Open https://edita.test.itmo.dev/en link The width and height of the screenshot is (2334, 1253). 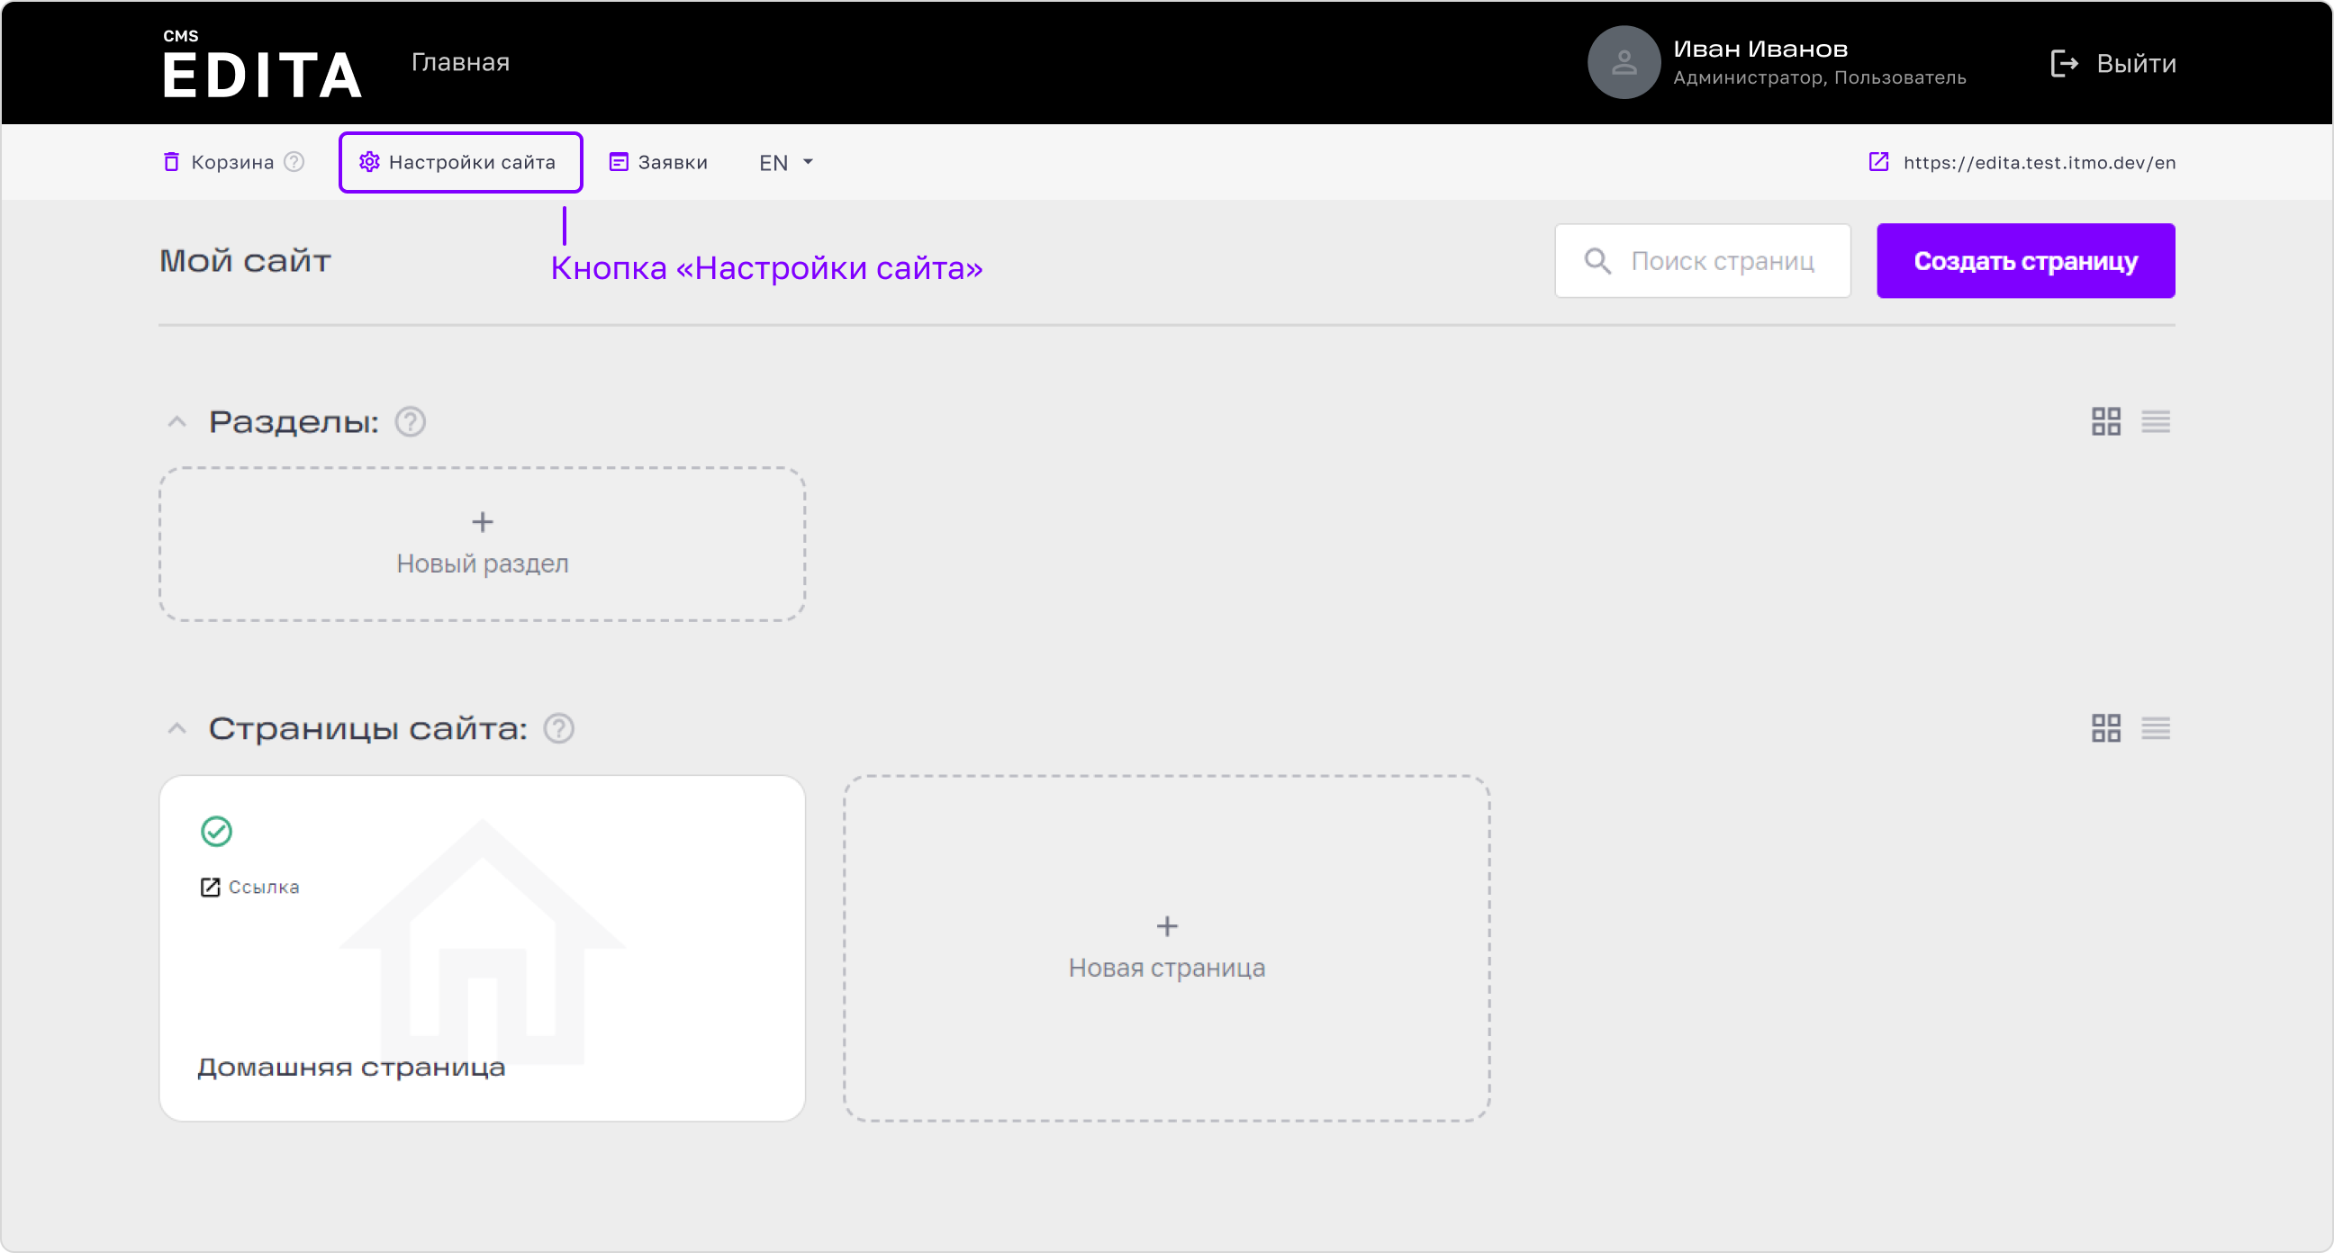(x=2039, y=162)
